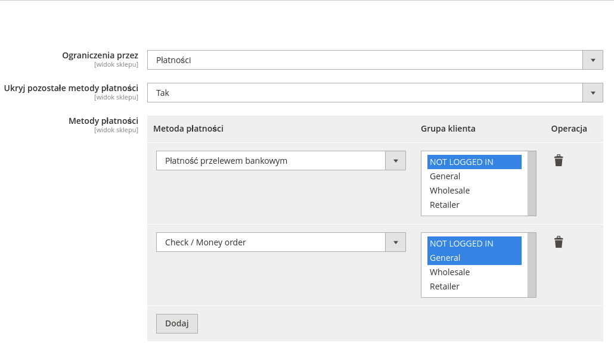Click the arrow button beside Tak
This screenshot has height=349, width=614.
click(x=593, y=93)
